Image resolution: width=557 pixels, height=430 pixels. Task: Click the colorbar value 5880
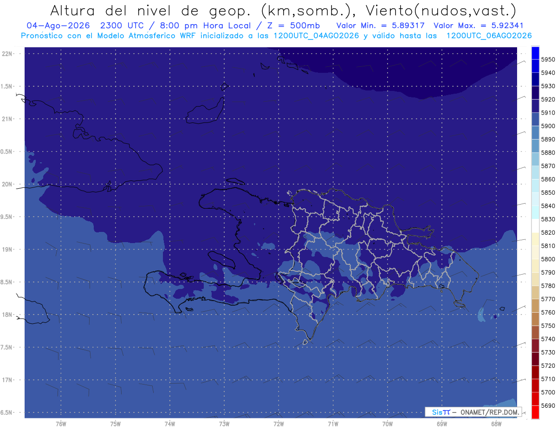point(548,153)
